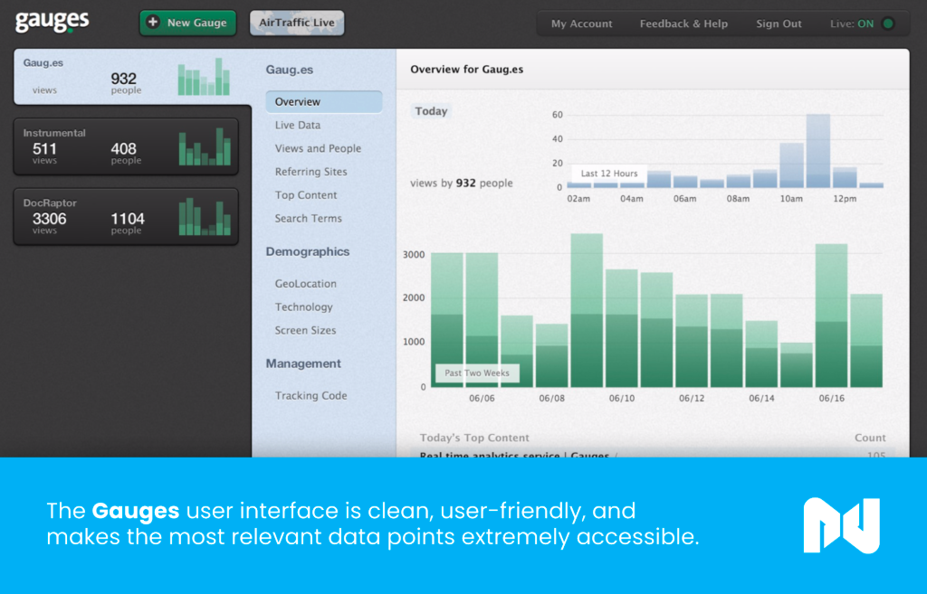This screenshot has width=927, height=594.
Task: Launch AirTraffic Live
Action: pyautogui.click(x=297, y=22)
